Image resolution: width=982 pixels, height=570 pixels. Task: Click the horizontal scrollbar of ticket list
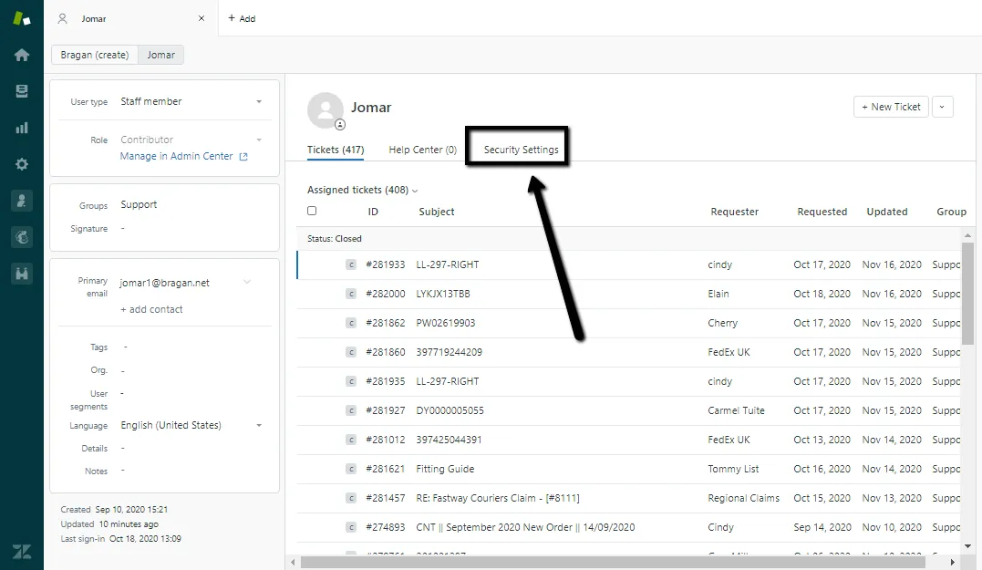coord(613,562)
